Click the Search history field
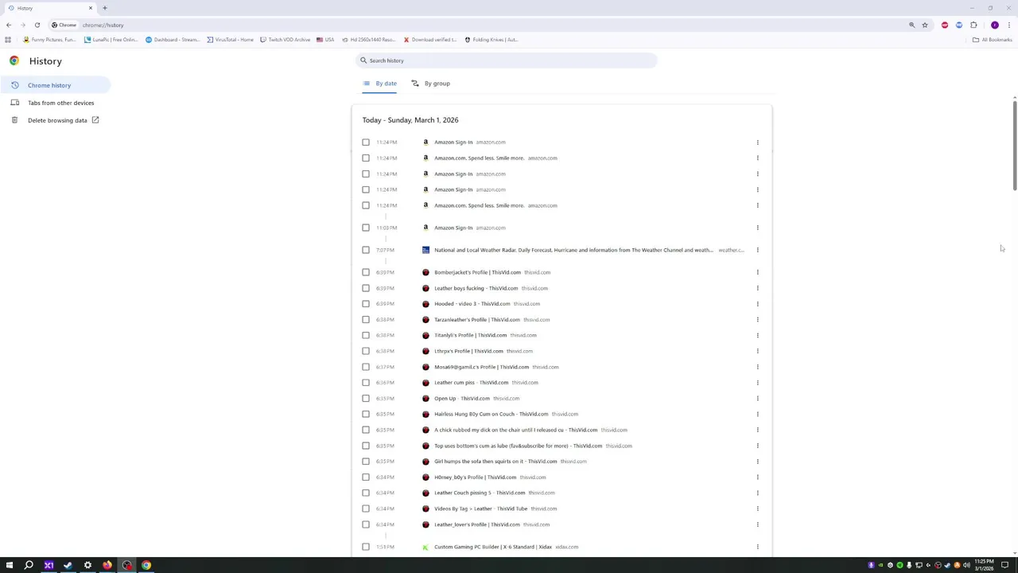1018x573 pixels. click(x=507, y=60)
